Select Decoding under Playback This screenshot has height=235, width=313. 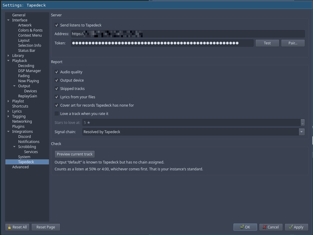26,66
